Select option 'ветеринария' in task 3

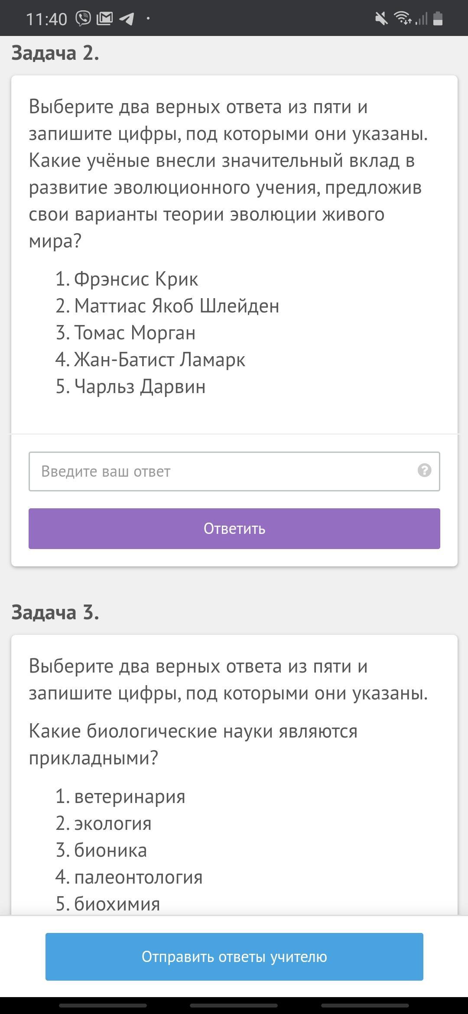click(130, 796)
